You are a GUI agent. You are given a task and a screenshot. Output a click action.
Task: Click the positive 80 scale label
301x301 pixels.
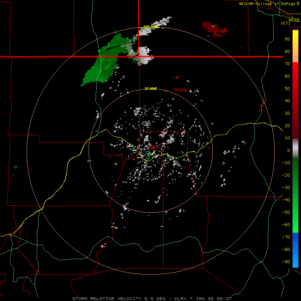287,51
